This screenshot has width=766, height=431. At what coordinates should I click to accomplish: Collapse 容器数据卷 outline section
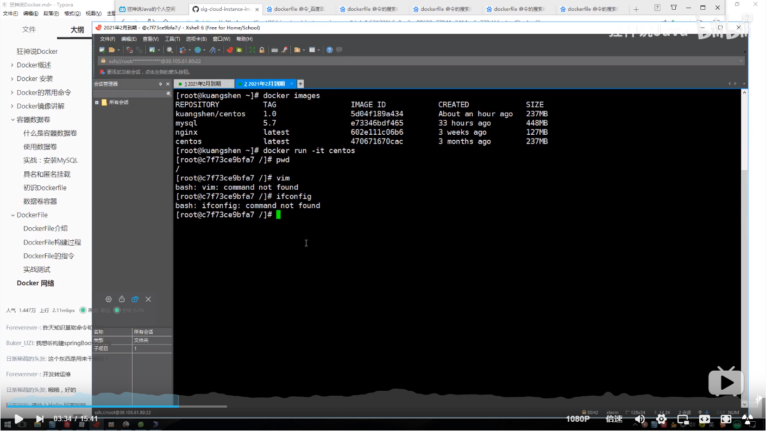tap(12, 120)
